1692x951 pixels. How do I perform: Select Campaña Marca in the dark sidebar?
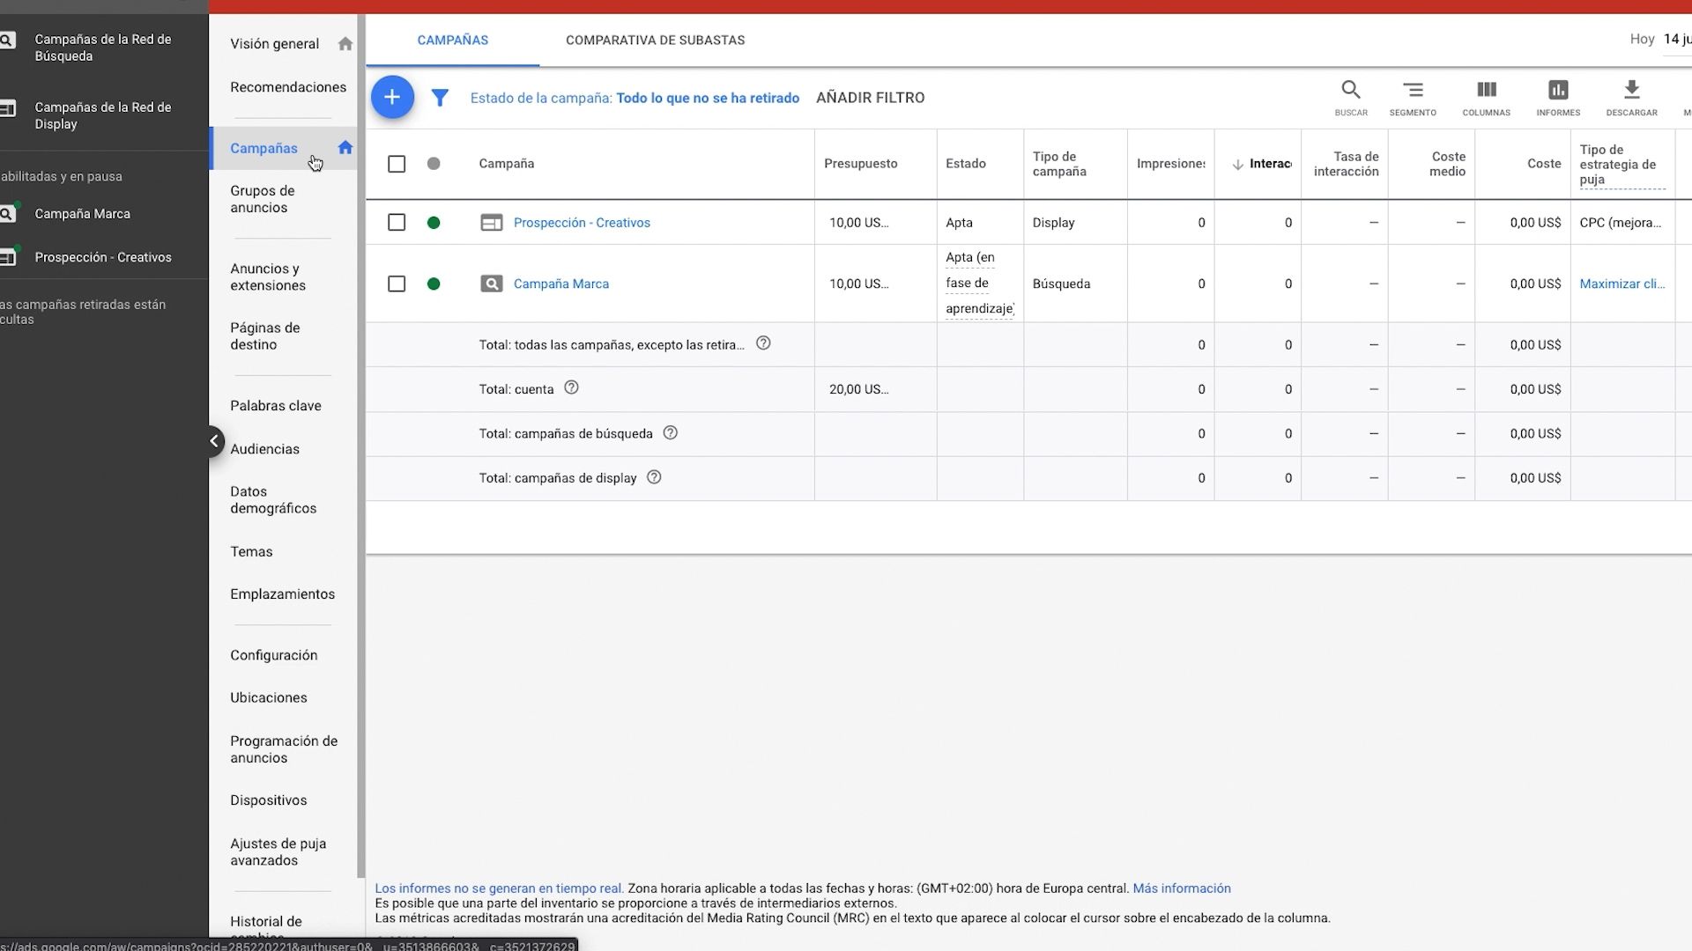pos(83,214)
